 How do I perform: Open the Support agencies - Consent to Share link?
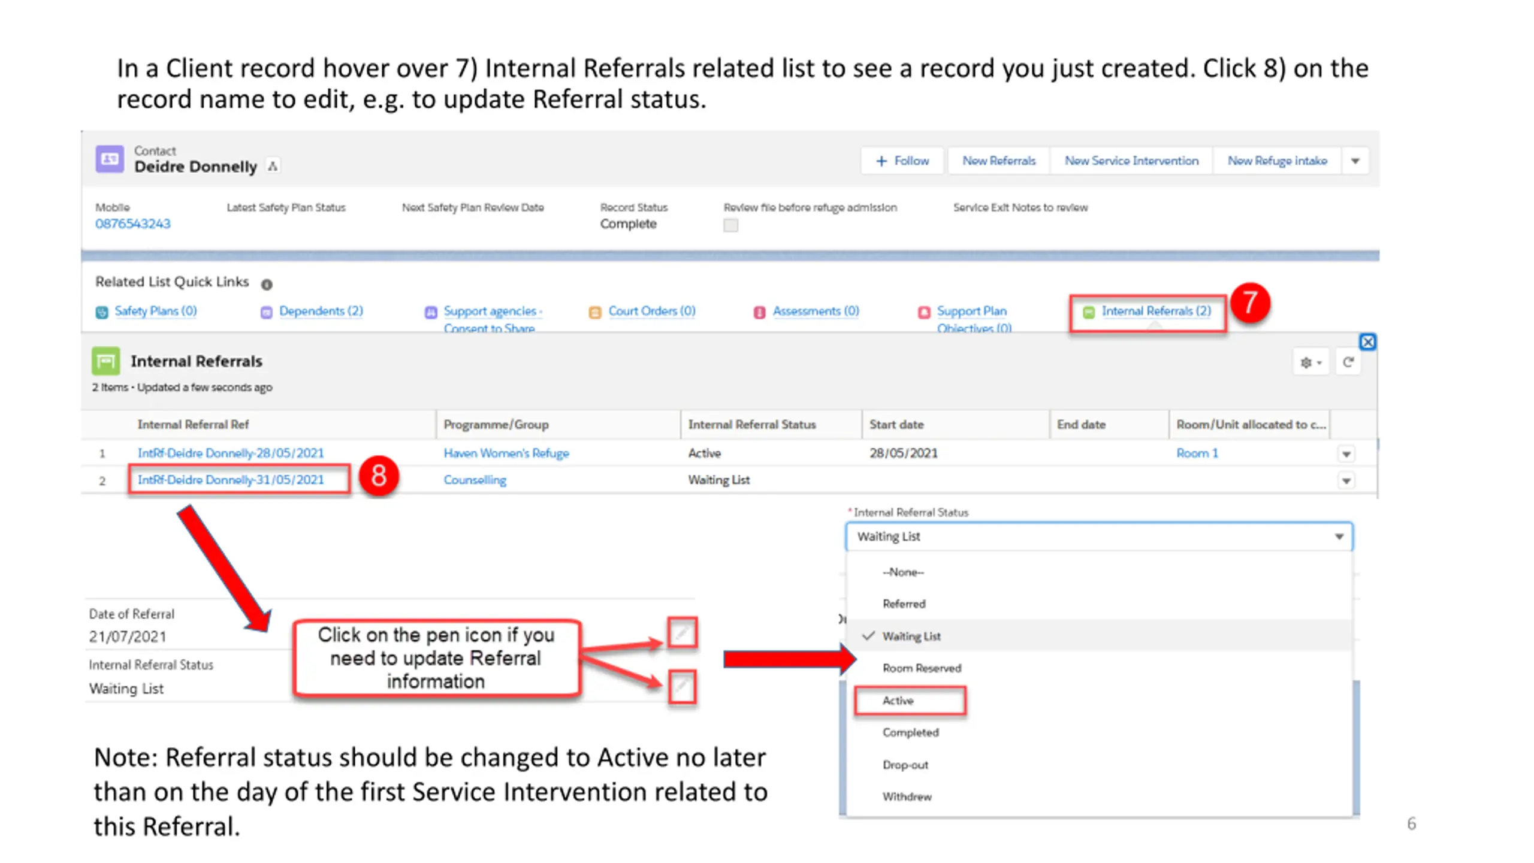(x=492, y=319)
